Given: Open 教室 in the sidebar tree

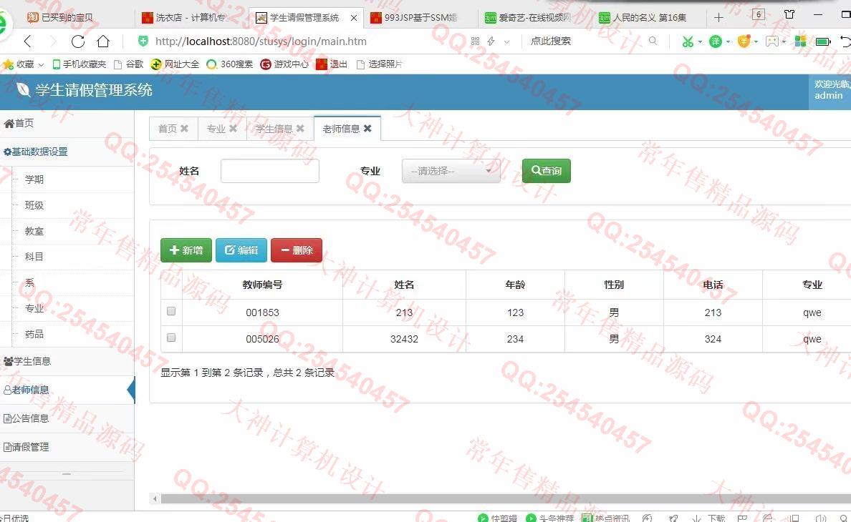Looking at the screenshot, I should (x=34, y=231).
